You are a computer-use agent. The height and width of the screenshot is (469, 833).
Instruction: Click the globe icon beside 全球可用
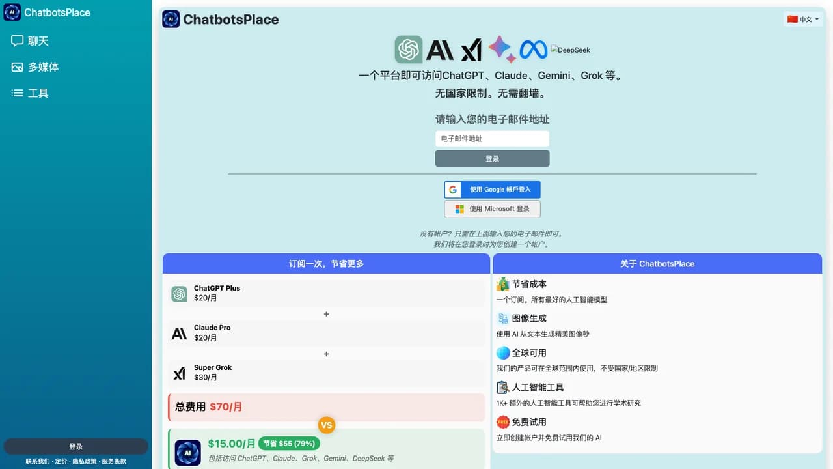(x=503, y=353)
